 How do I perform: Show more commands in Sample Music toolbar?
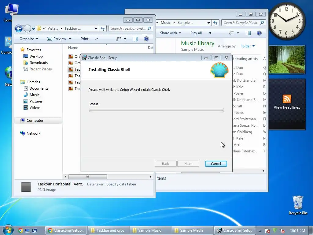tap(210, 33)
